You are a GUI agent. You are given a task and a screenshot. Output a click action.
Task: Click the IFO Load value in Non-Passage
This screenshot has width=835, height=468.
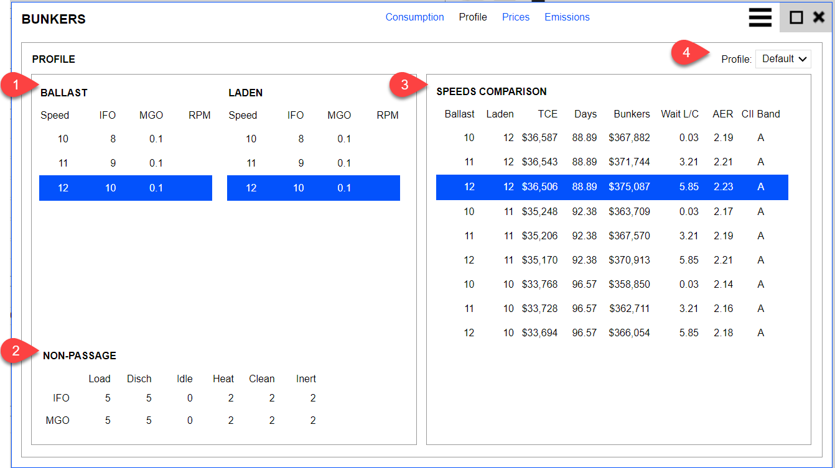coord(108,398)
